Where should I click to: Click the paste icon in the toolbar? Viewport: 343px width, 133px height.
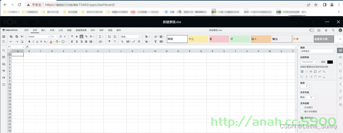point(17,37)
